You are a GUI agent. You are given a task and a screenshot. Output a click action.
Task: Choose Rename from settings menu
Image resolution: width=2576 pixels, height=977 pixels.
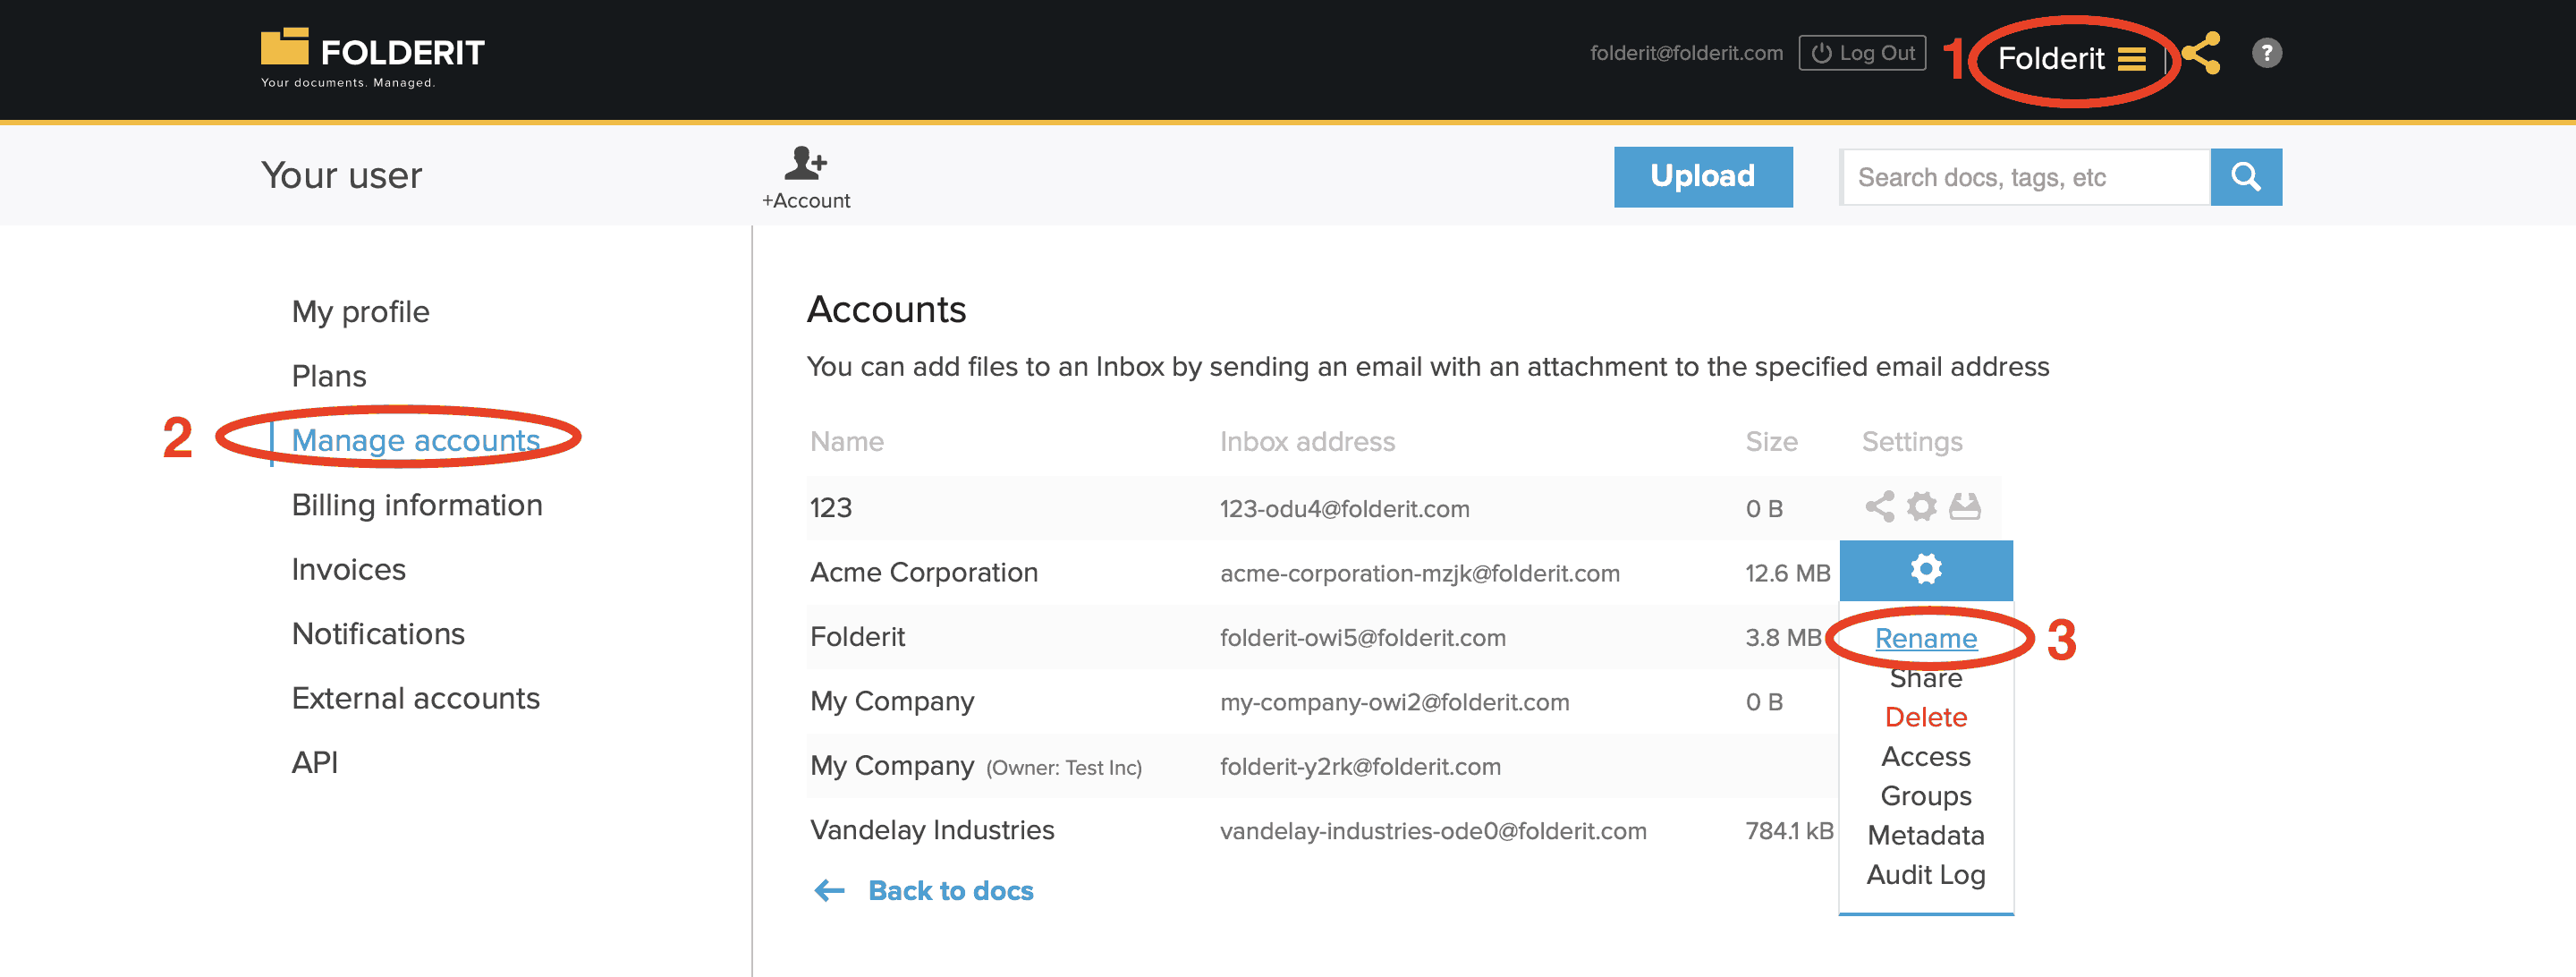click(x=1925, y=638)
